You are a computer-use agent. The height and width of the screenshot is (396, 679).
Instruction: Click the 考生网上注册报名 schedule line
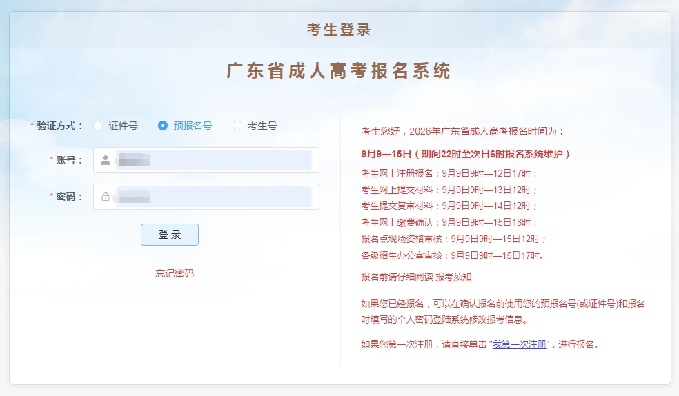coord(449,174)
